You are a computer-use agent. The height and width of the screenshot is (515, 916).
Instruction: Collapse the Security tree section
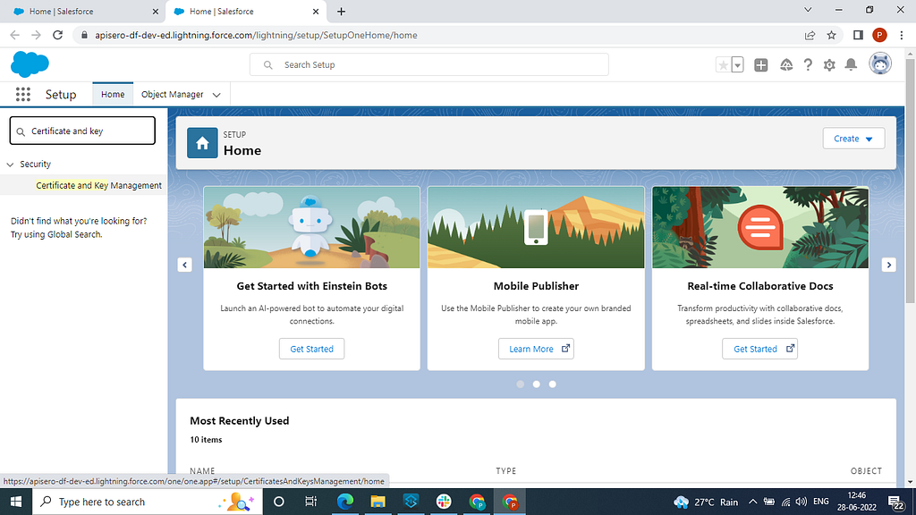[x=10, y=165]
